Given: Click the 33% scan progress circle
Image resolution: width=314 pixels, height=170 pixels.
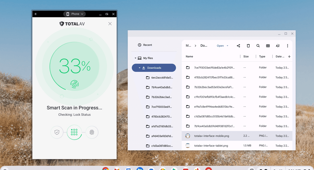Looking at the screenshot, I should coord(75,66).
